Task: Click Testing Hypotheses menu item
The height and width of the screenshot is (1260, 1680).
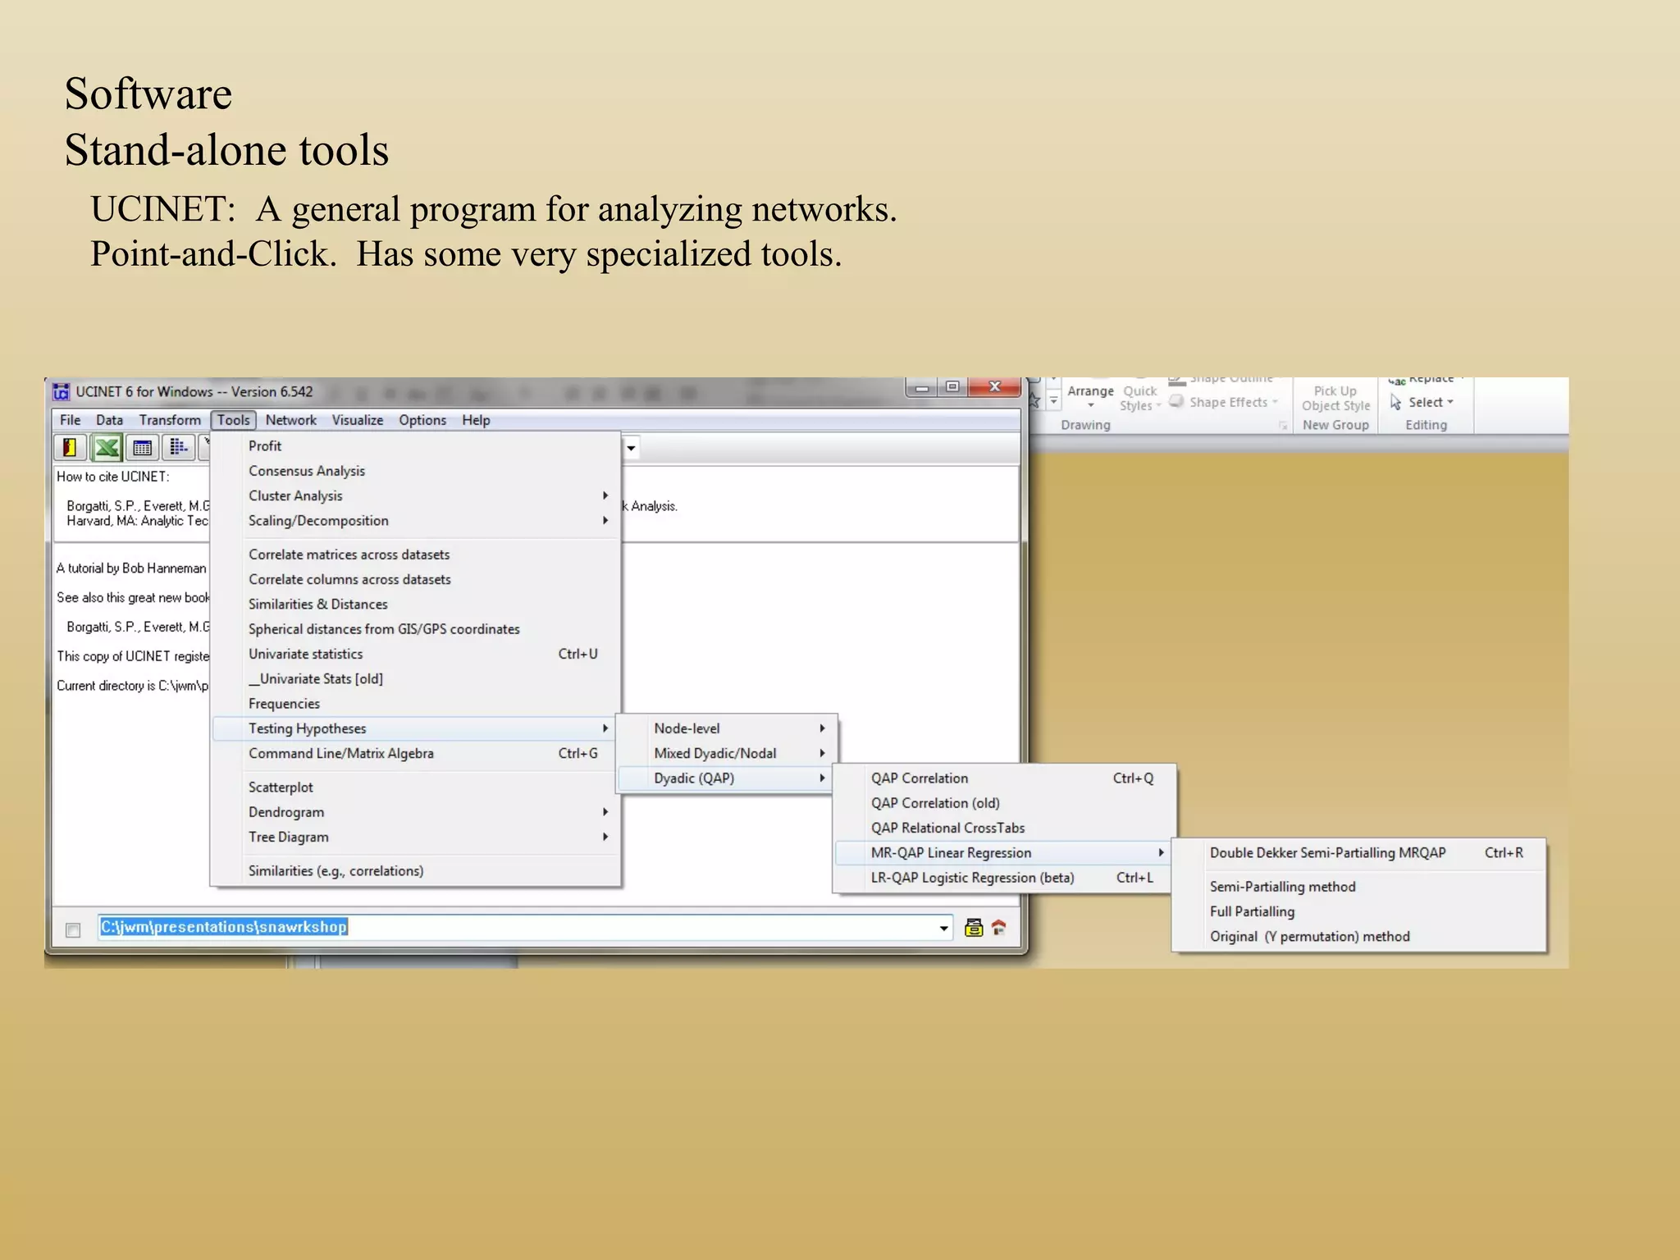Action: point(415,728)
